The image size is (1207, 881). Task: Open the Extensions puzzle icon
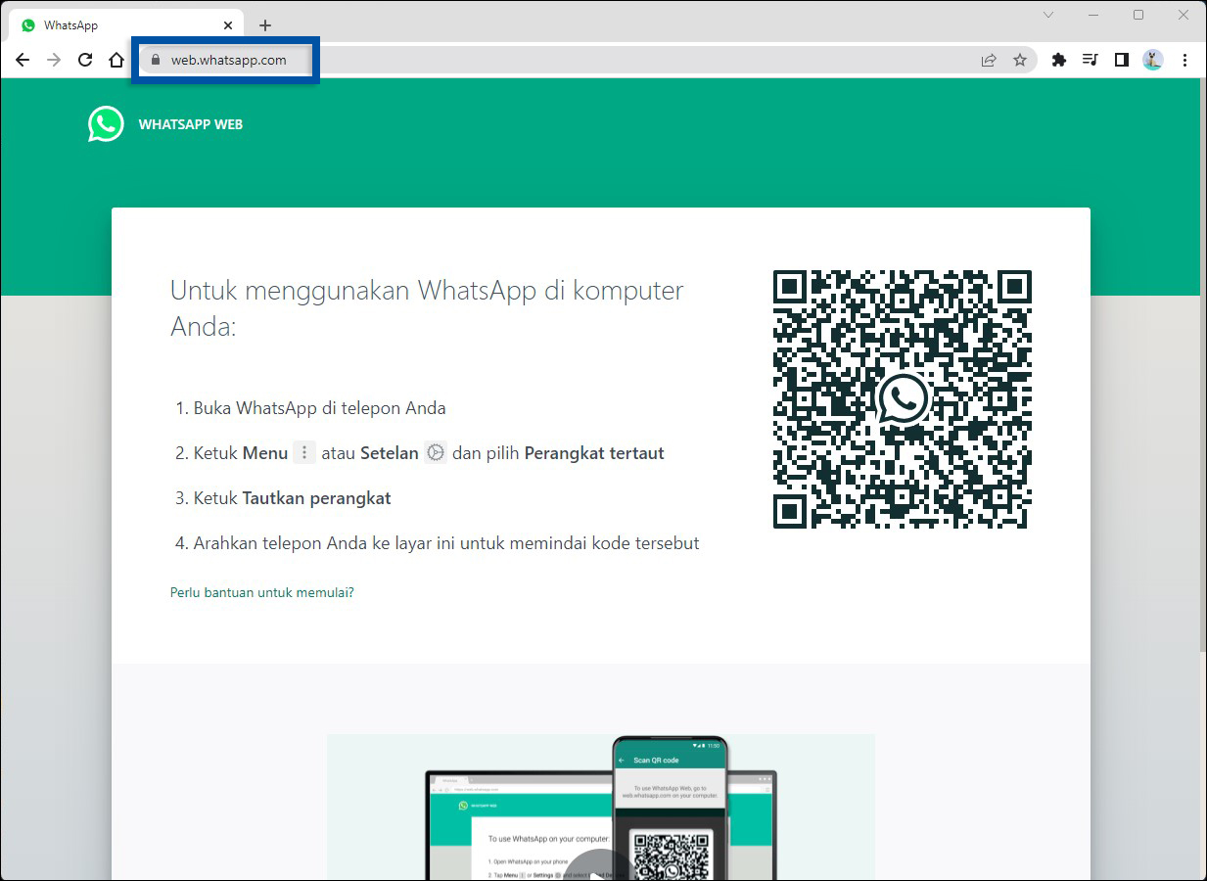tap(1058, 60)
